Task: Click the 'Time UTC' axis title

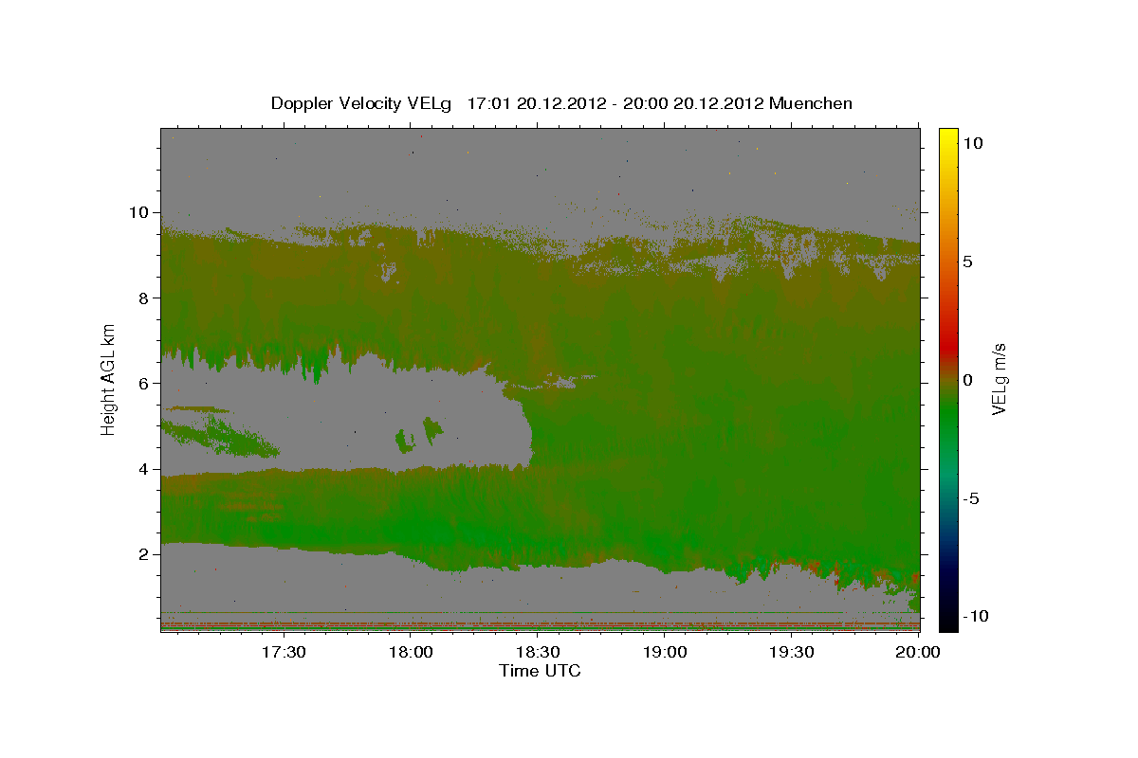Action: point(540,671)
